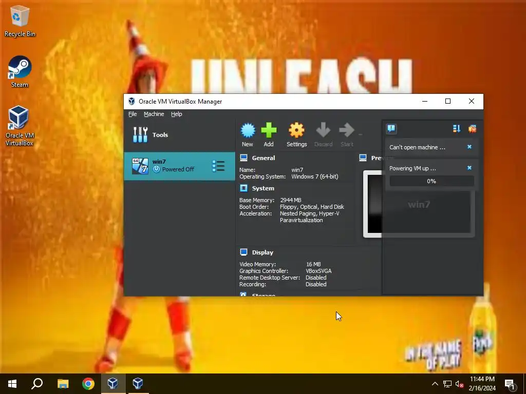Click the New virtual machine icon
Image resolution: width=526 pixels, height=394 pixels.
tap(248, 130)
